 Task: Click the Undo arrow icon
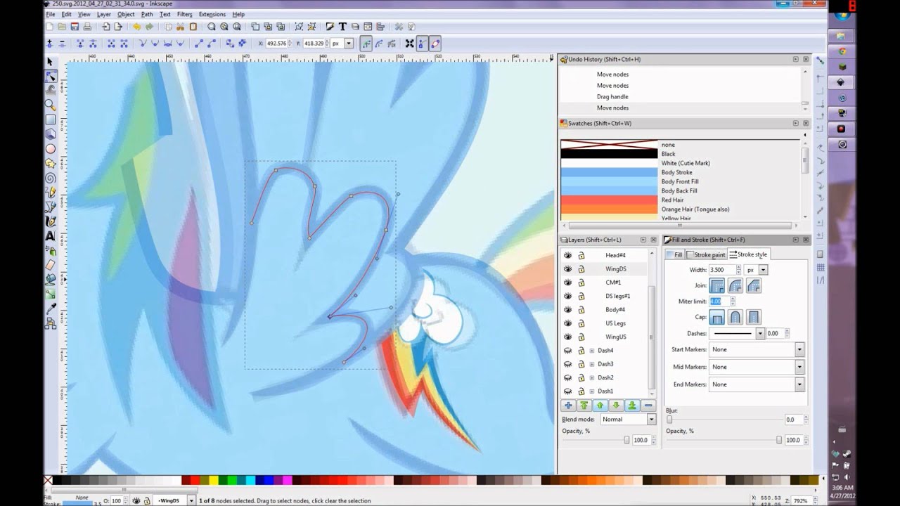click(138, 27)
